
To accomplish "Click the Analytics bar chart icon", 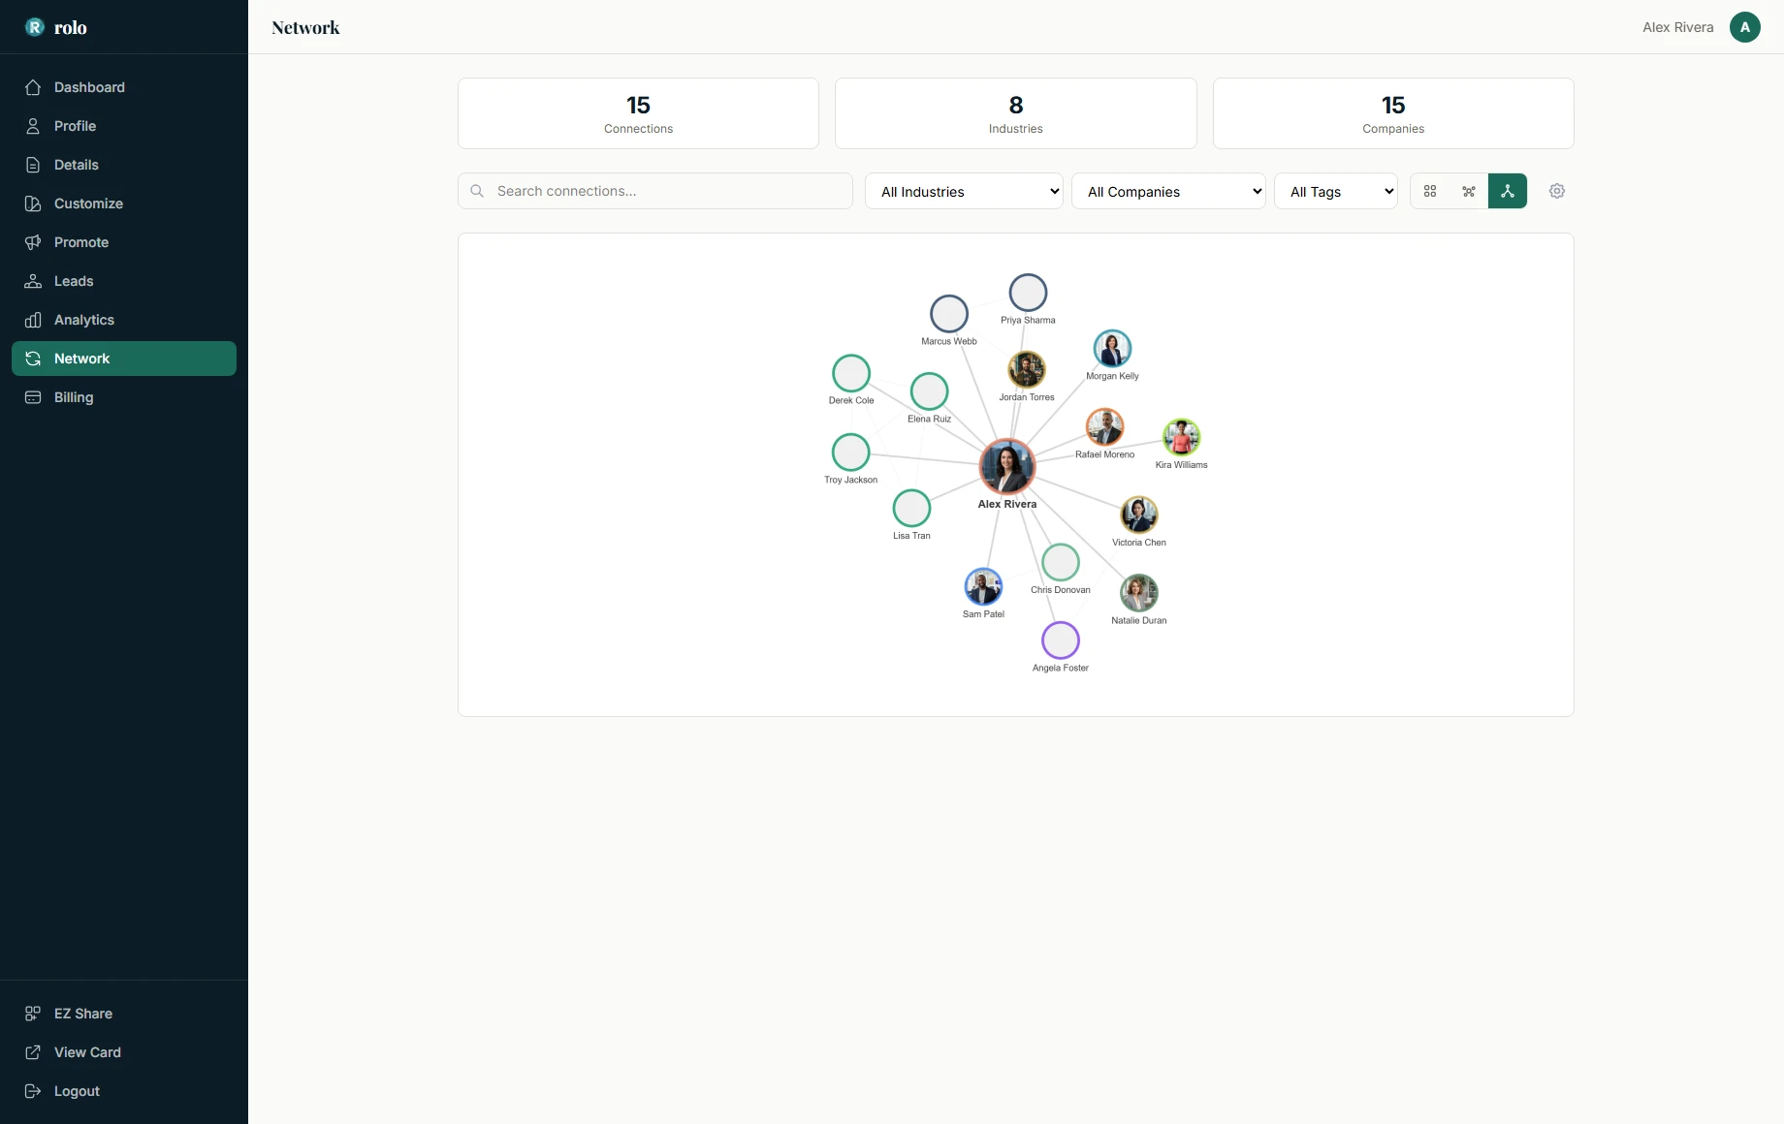I will pyautogui.click(x=33, y=320).
